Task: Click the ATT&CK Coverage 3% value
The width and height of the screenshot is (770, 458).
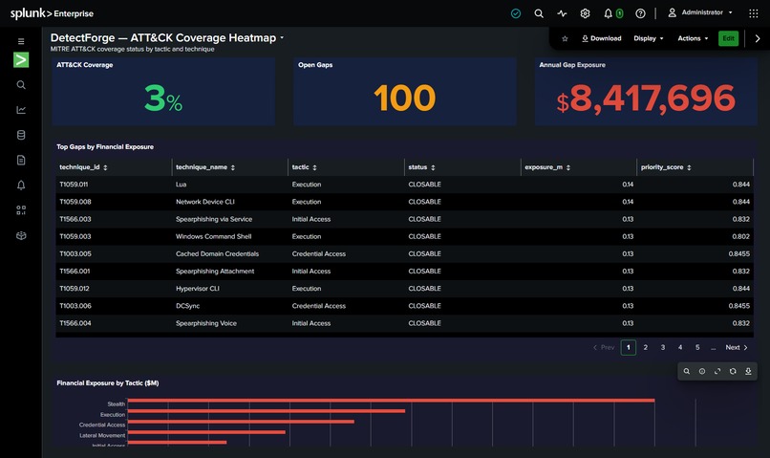Action: pyautogui.click(x=163, y=98)
